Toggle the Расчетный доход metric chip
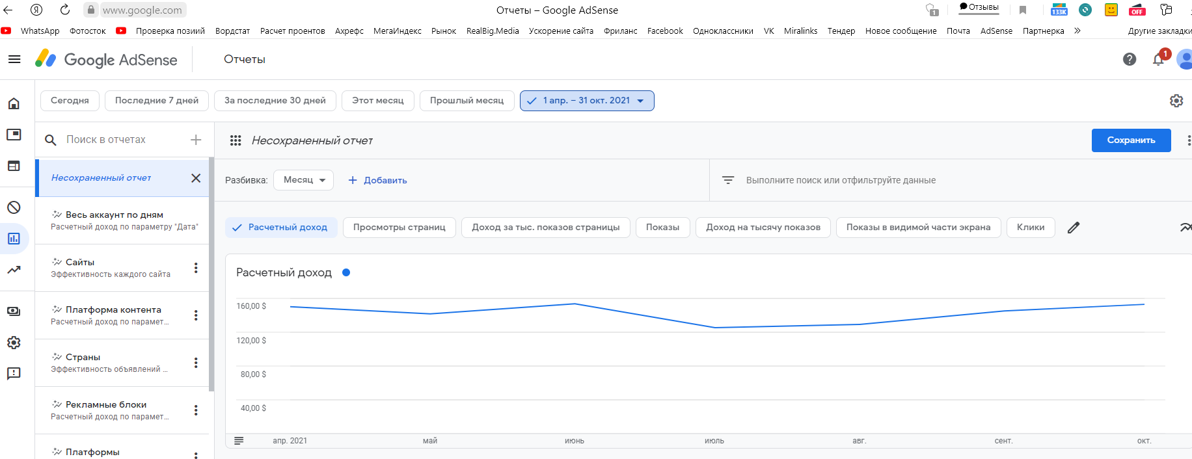The image size is (1192, 459). tap(281, 228)
